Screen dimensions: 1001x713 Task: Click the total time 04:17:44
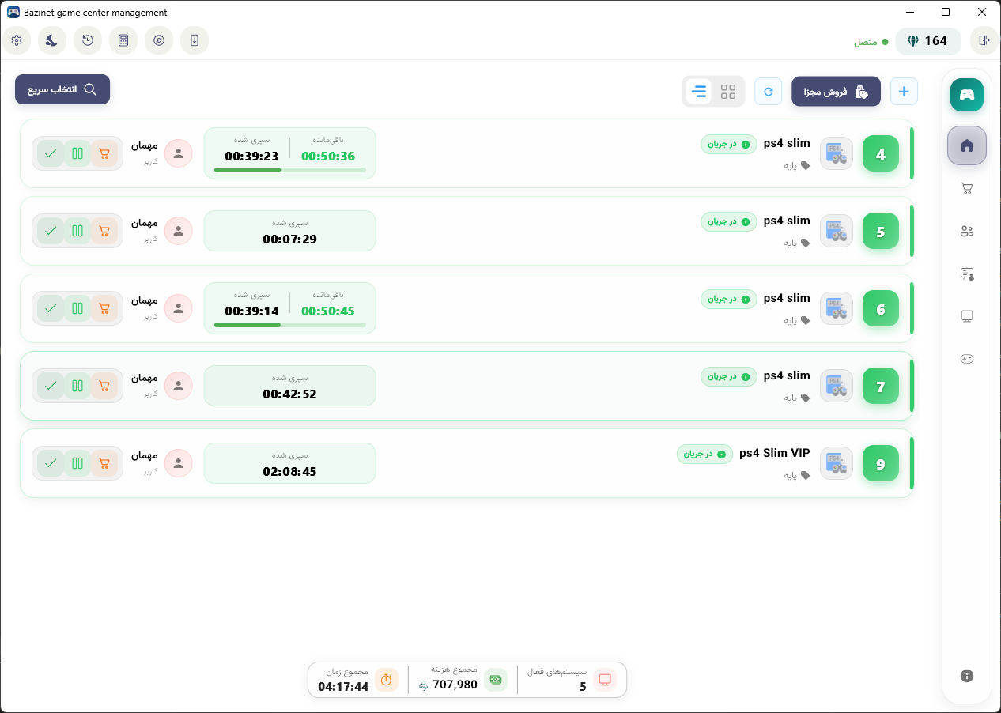343,687
